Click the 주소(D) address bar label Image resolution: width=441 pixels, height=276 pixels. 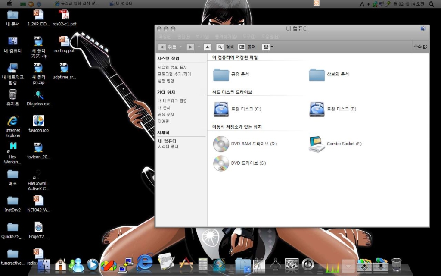(420, 47)
